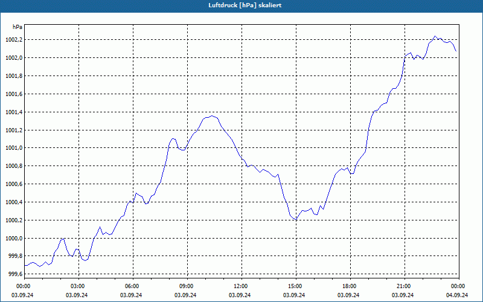
Task: Click the 999,8 y-axis value
Action: tap(15, 256)
